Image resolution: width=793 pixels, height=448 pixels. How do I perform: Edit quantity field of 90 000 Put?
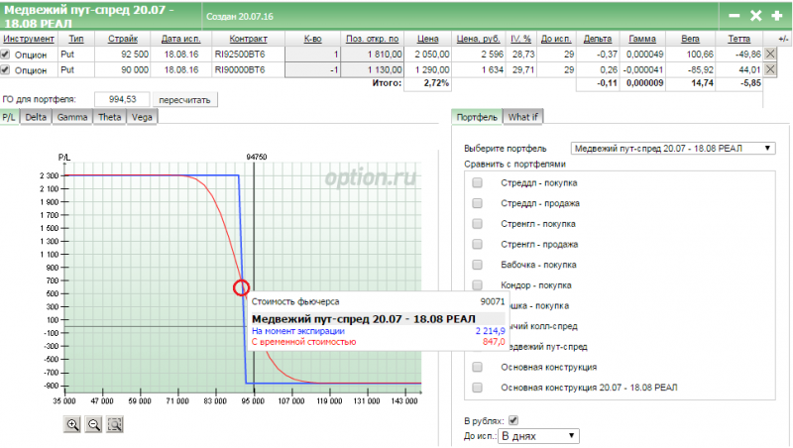tap(312, 69)
